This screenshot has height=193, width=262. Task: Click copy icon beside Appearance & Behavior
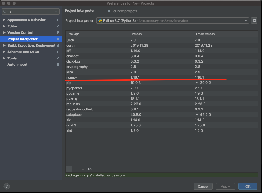(x=58, y=20)
